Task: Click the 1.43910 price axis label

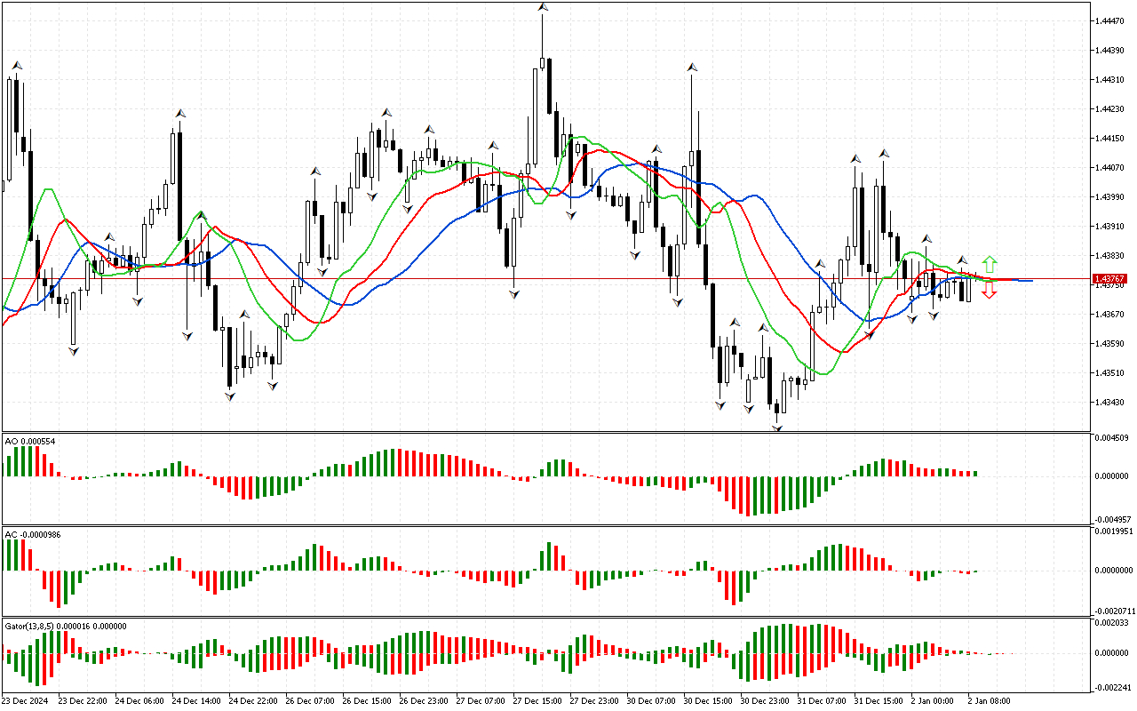Action: coord(1111,226)
